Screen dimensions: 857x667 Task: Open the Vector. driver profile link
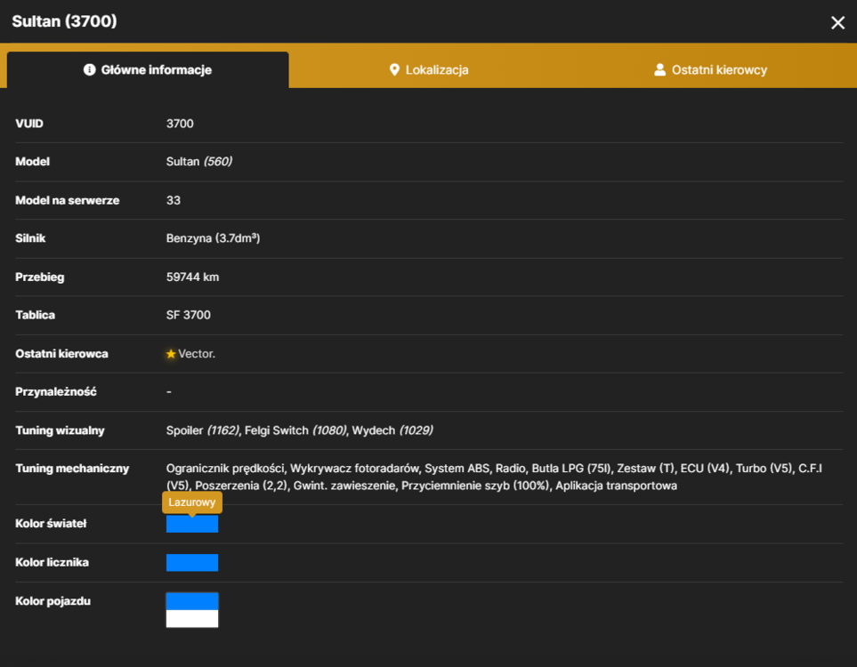(x=197, y=354)
